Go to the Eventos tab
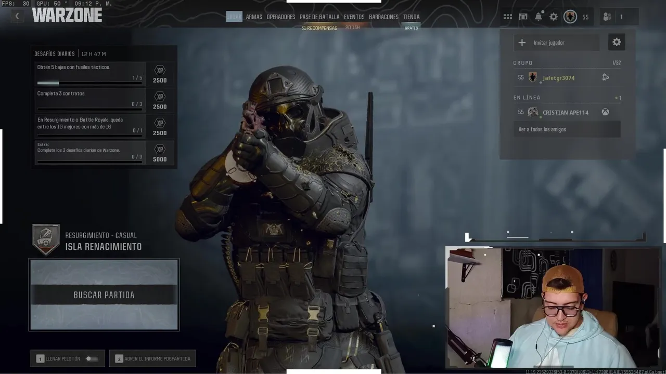The image size is (666, 374). click(354, 17)
